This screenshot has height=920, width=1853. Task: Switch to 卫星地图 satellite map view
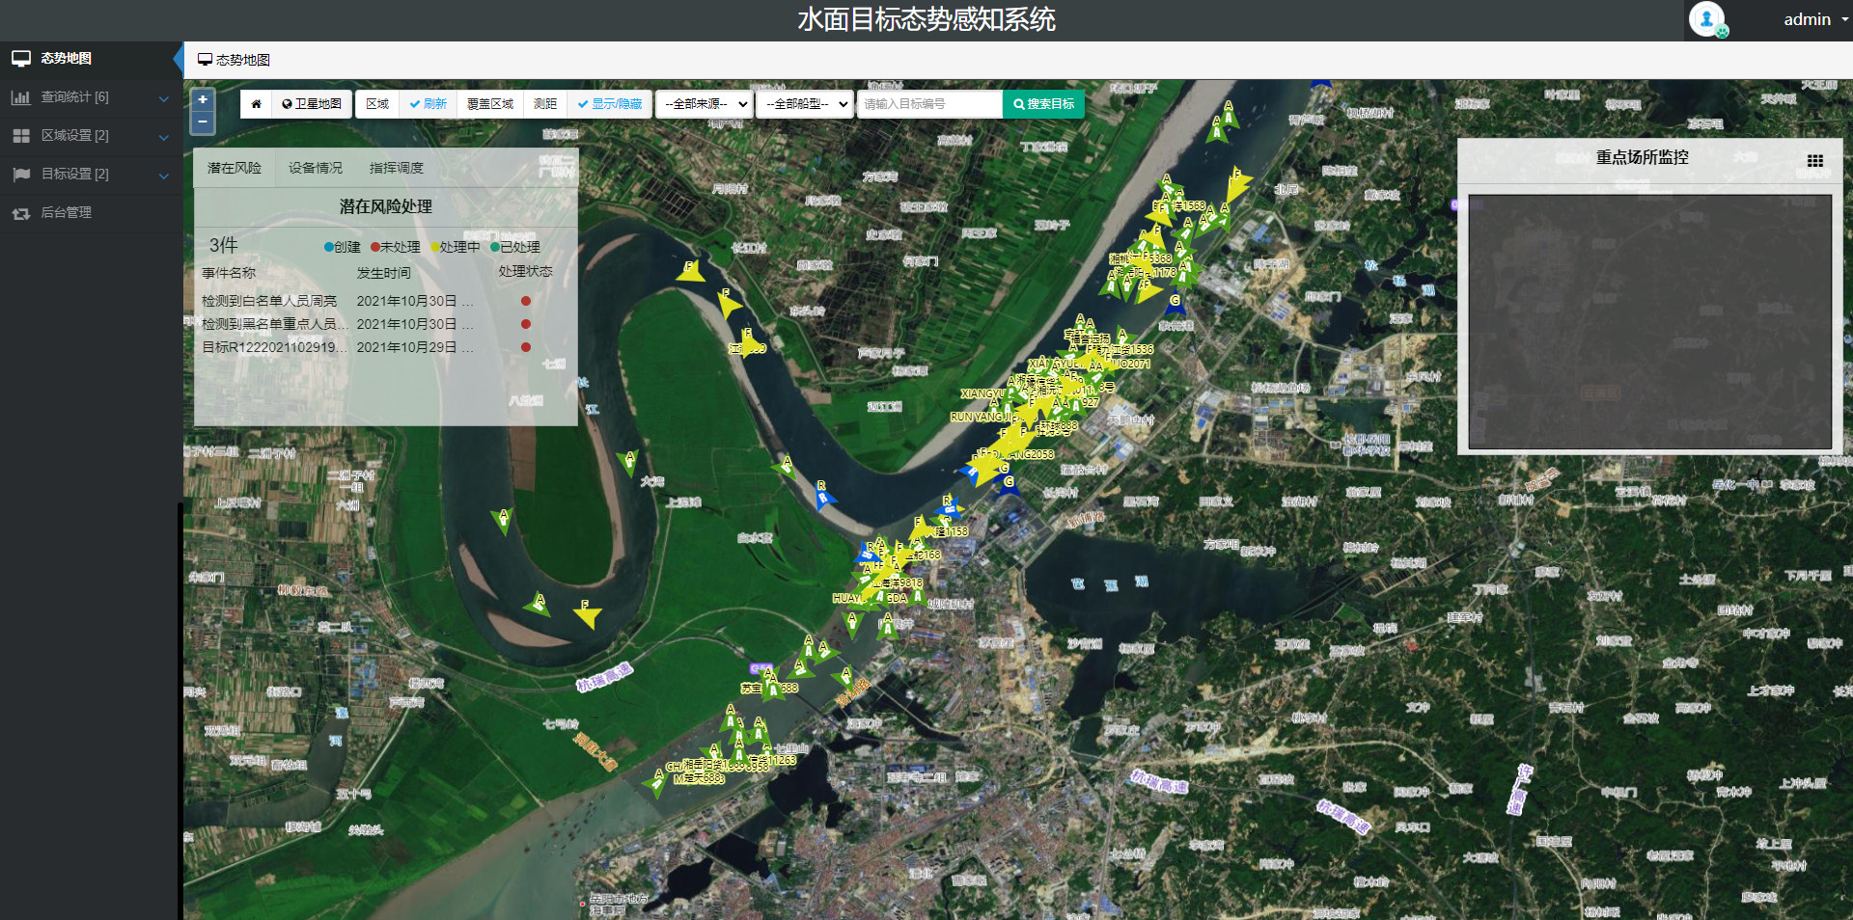(312, 104)
